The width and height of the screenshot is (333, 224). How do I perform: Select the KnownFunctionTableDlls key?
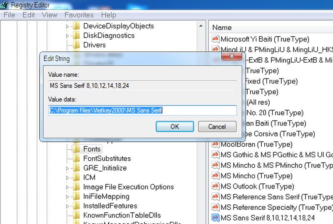pos(122,215)
